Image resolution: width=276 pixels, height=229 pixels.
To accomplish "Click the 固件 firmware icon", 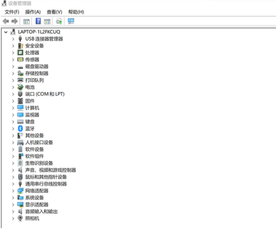I will point(20,101).
